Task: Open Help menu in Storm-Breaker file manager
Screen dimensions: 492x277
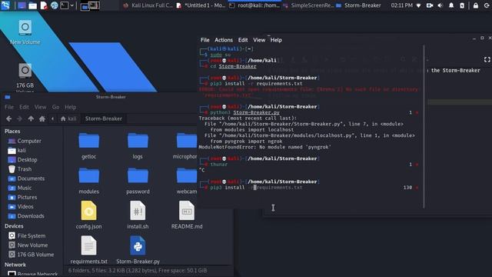Action: (70, 107)
